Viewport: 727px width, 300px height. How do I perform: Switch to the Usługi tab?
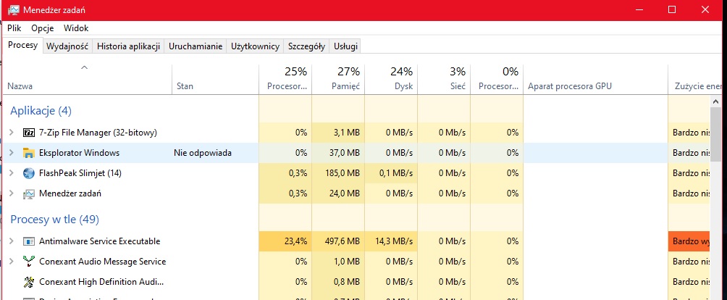coord(345,46)
